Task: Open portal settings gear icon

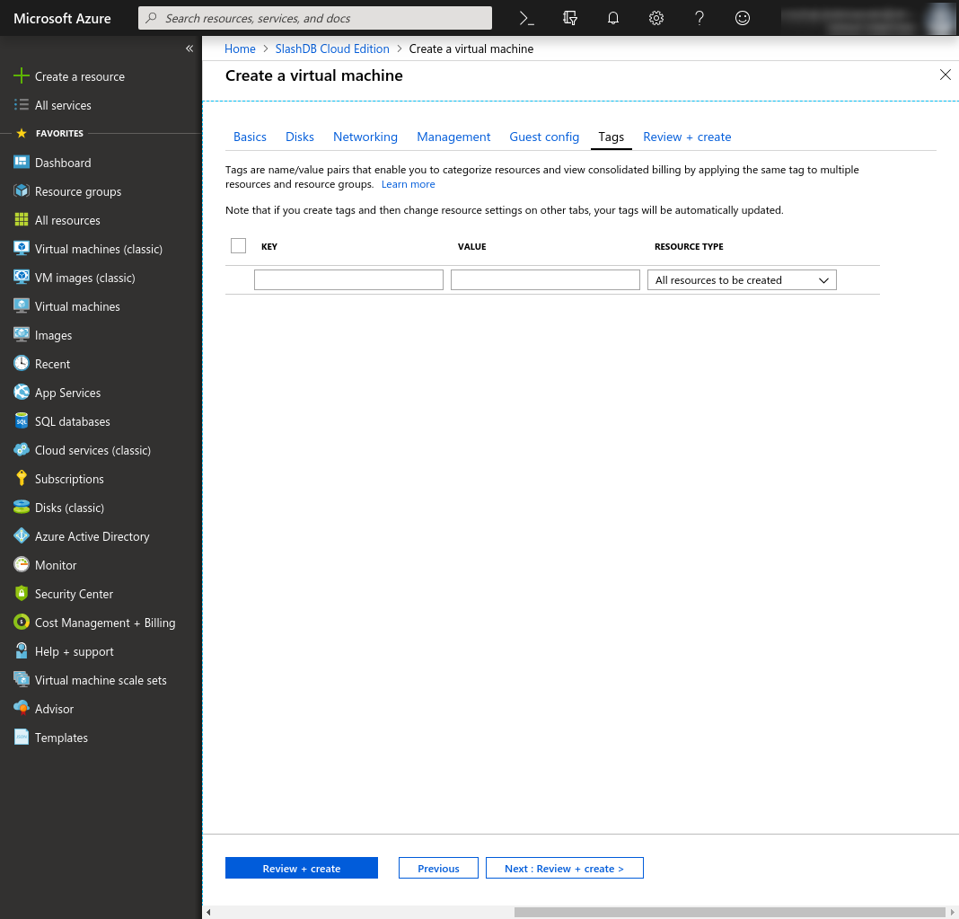Action: coord(656,18)
